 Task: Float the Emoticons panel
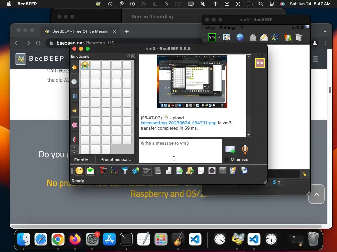click(x=128, y=56)
